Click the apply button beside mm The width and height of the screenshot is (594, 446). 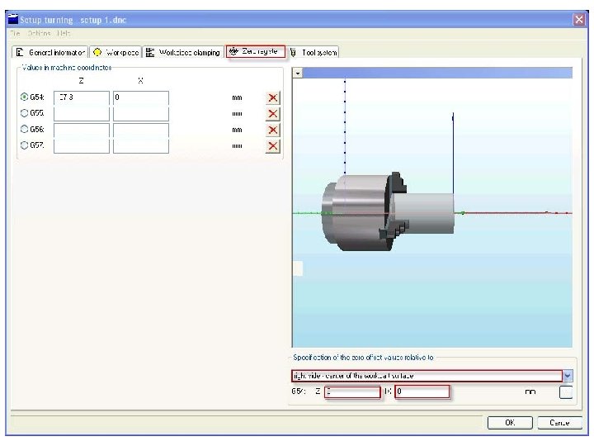(566, 392)
